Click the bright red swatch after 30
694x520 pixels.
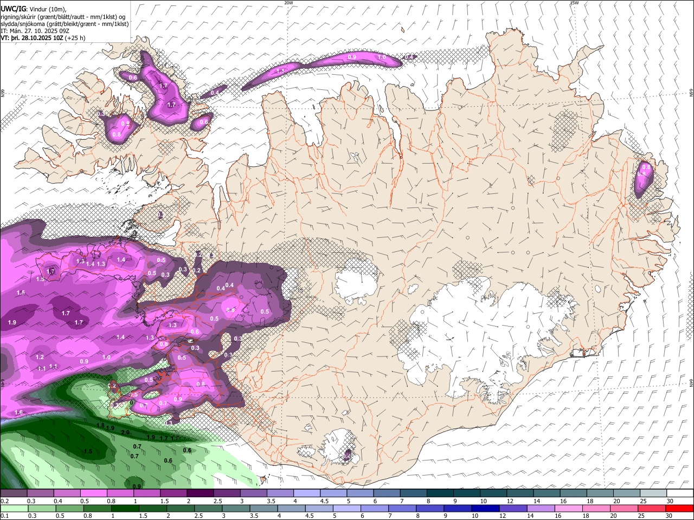pyautogui.click(x=680, y=508)
